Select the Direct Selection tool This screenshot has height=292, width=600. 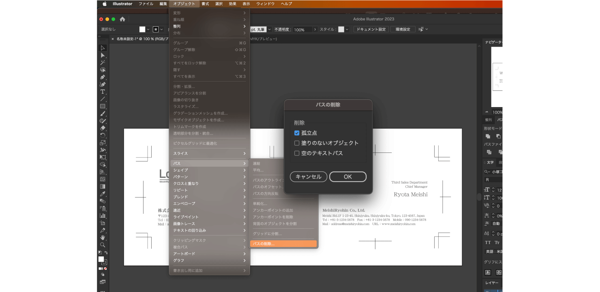pos(103,55)
